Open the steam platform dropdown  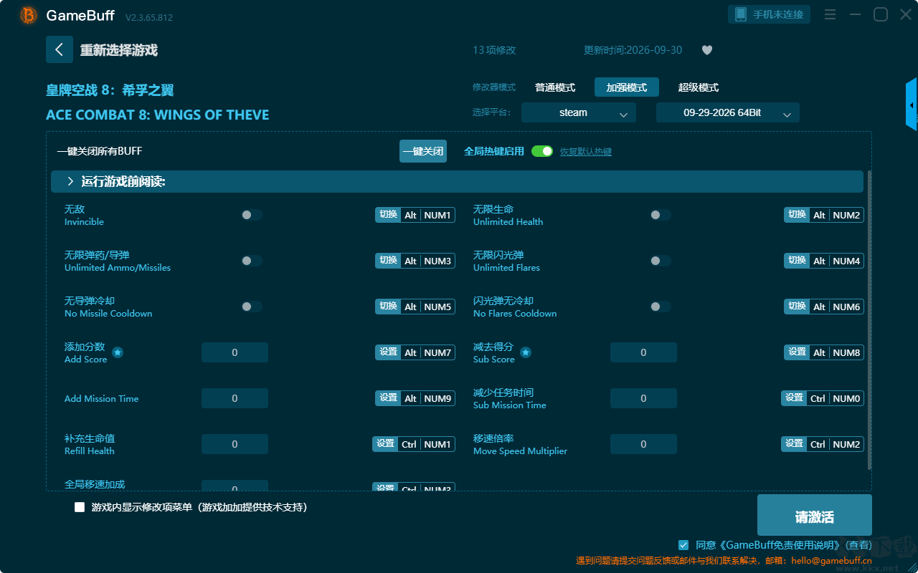[579, 112]
